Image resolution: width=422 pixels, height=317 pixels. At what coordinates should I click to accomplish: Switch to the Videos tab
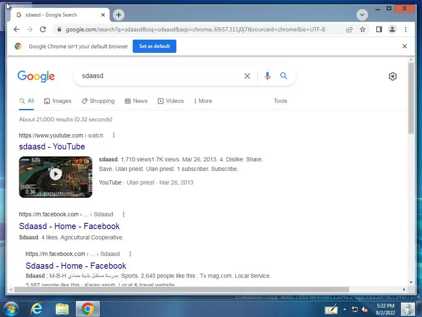(171, 101)
